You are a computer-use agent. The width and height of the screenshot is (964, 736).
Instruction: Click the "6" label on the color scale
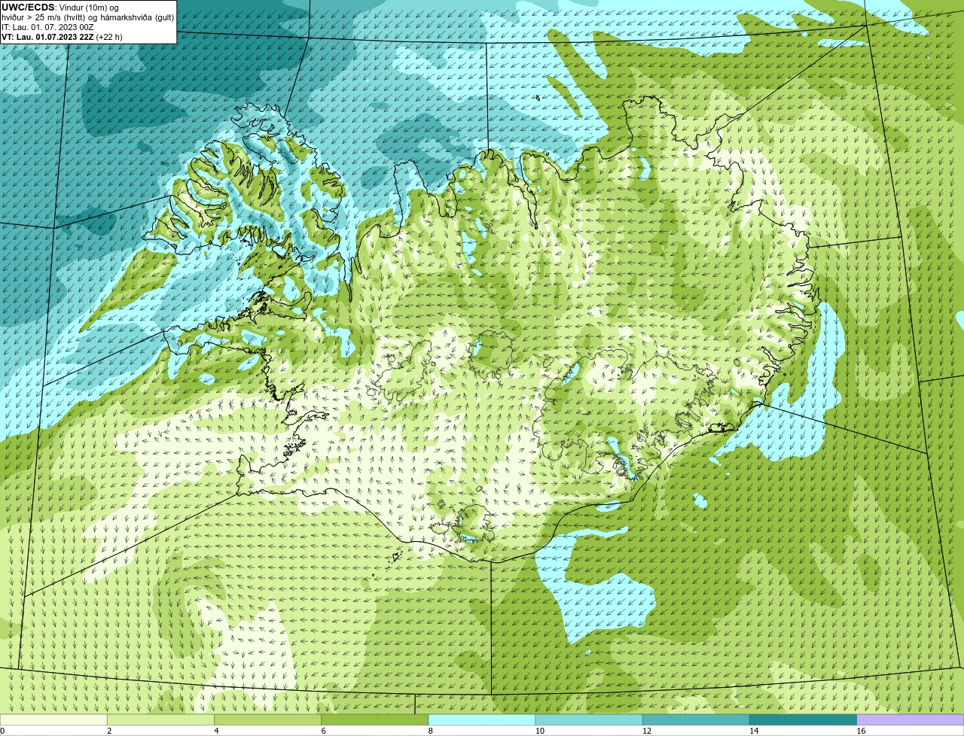pyautogui.click(x=323, y=731)
